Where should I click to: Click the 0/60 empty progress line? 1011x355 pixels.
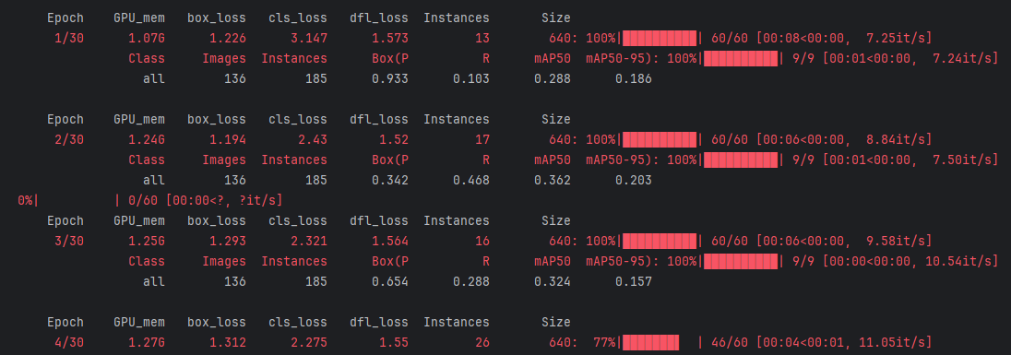pos(150,200)
